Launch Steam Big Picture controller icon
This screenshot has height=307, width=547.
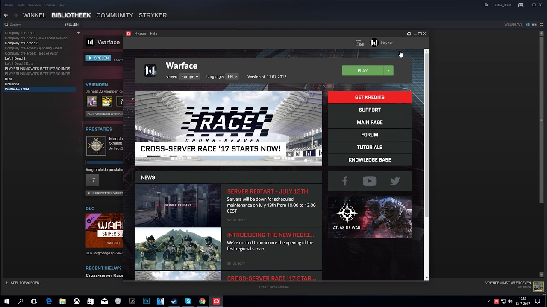[521, 5]
